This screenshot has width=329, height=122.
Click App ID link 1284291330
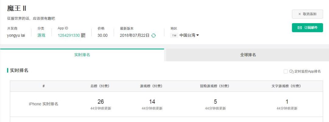point(69,35)
